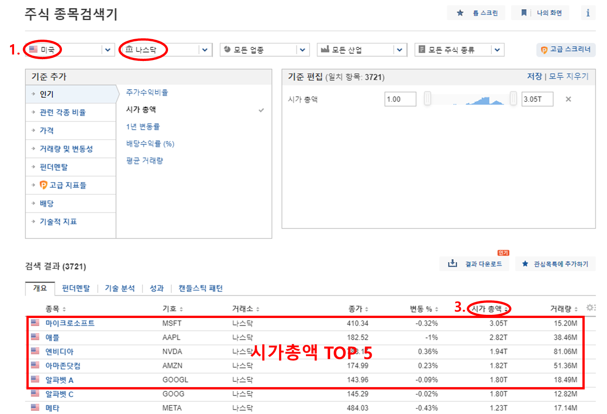Click the download icon in 결과 다운로드

[452, 263]
